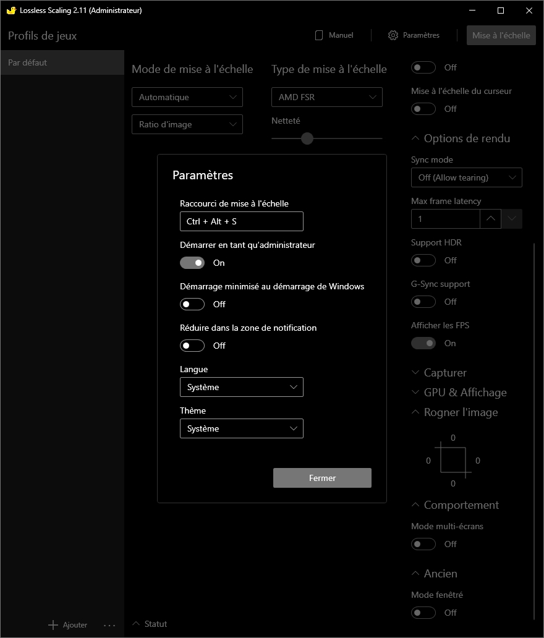Click the Raccourci de mise à l'échelle field
Screen dimensions: 544x638
click(242, 221)
